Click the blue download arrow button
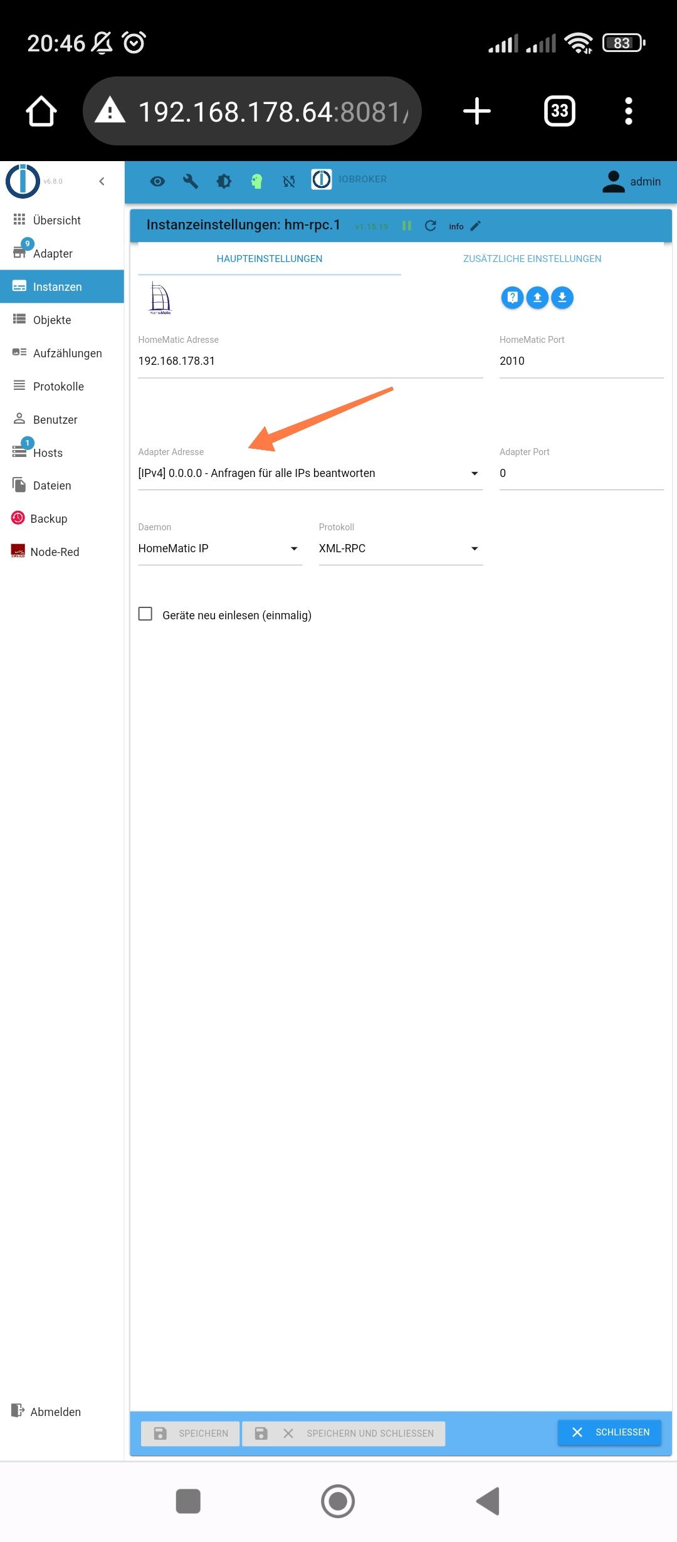The width and height of the screenshot is (677, 1542). click(x=562, y=297)
